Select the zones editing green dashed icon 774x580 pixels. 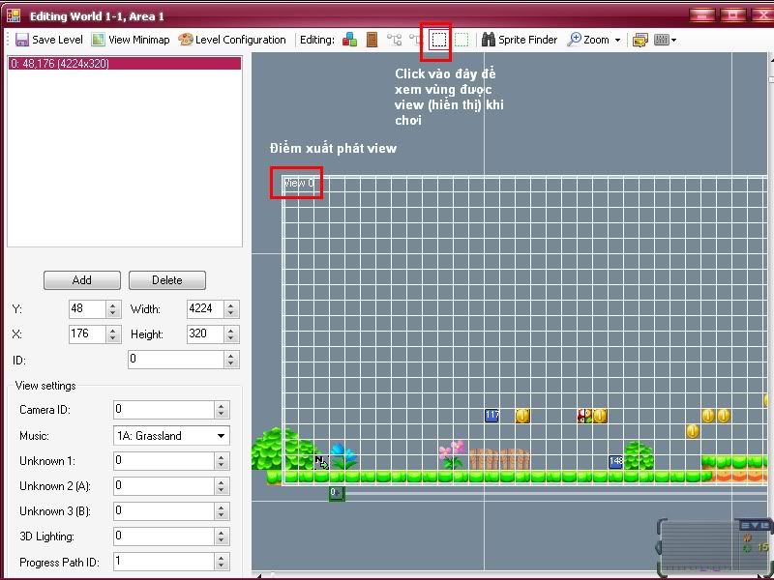click(x=461, y=40)
